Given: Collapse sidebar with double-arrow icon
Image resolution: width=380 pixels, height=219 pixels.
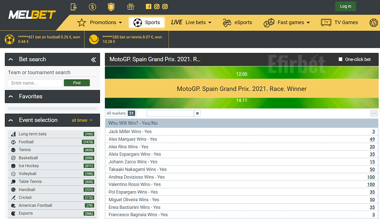Looking at the screenshot, I should [93, 60].
